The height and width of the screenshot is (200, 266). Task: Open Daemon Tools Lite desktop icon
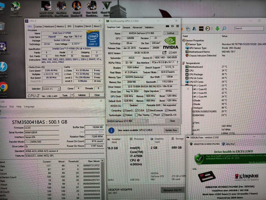click(x=3, y=70)
